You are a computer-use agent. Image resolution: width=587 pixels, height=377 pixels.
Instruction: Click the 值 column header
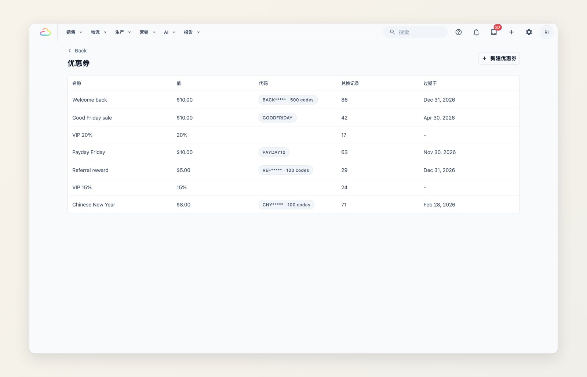coord(179,83)
